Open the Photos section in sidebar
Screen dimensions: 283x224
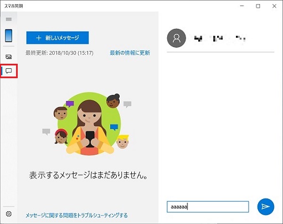point(9,57)
